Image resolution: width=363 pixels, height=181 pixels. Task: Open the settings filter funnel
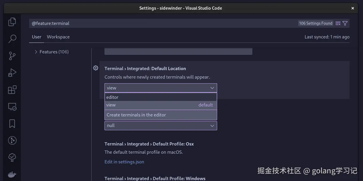(x=345, y=23)
